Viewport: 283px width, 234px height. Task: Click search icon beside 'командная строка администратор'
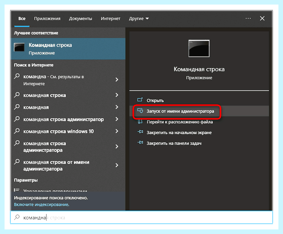[x=17, y=119]
